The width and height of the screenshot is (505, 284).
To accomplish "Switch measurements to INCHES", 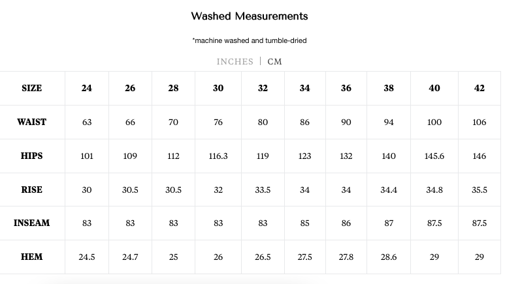I will [x=235, y=61].
